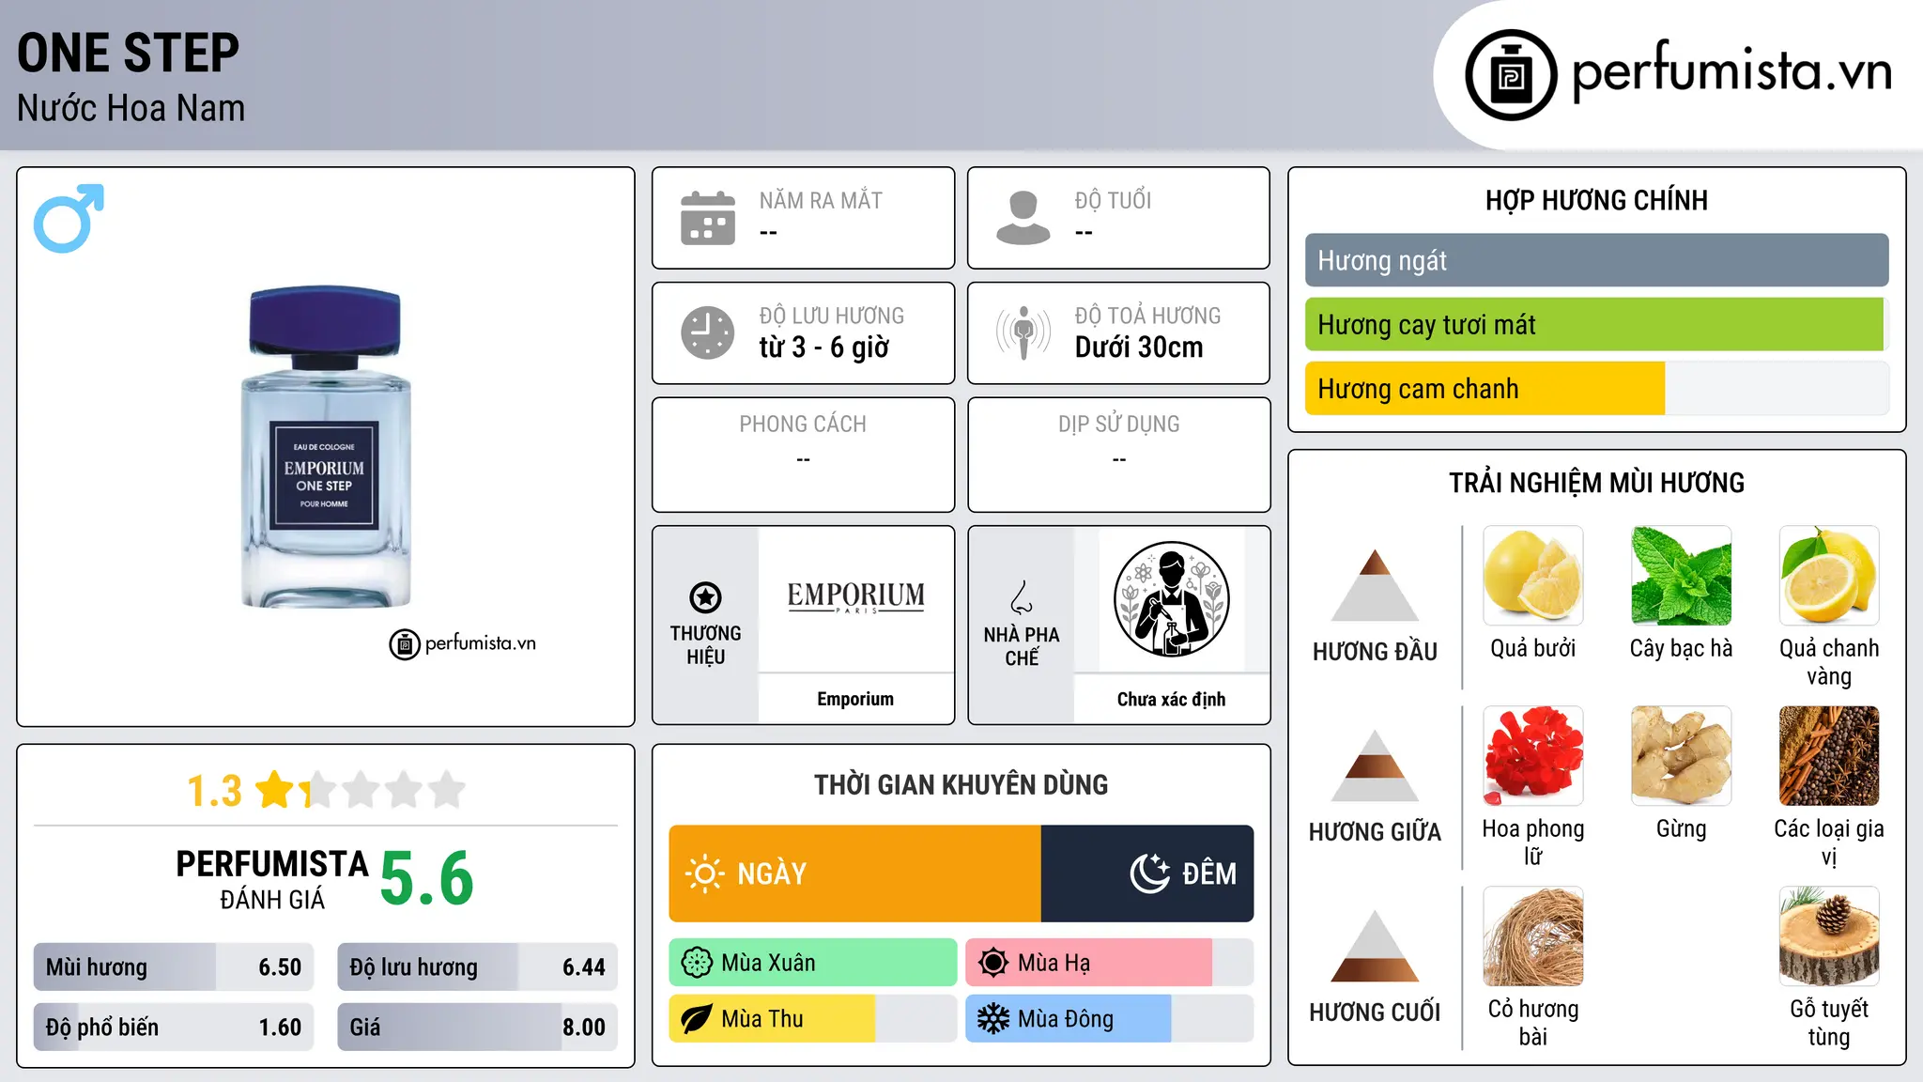Click the base-note pyramid icon above Hương cuối
Screen dimensions: 1923x1082
coord(1375,946)
